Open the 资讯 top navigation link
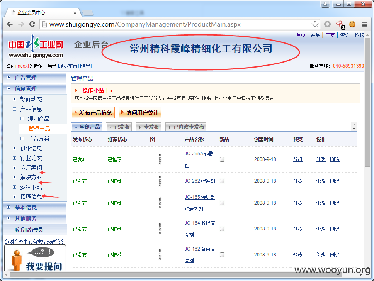Viewport: 374px width, 281px height. tap(345, 35)
